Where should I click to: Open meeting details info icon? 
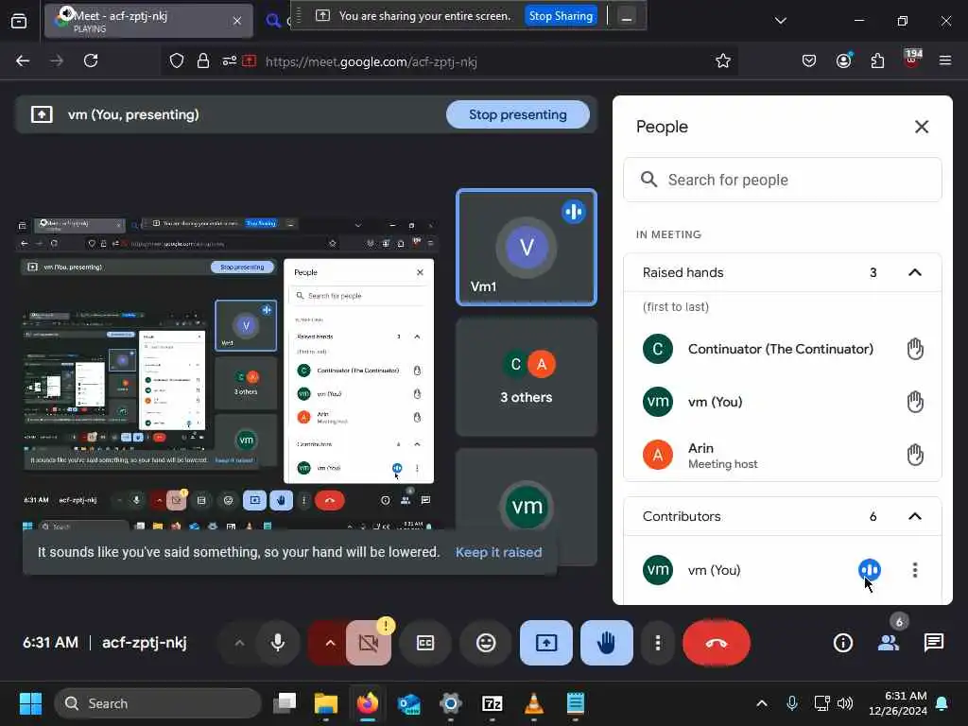[x=842, y=643]
